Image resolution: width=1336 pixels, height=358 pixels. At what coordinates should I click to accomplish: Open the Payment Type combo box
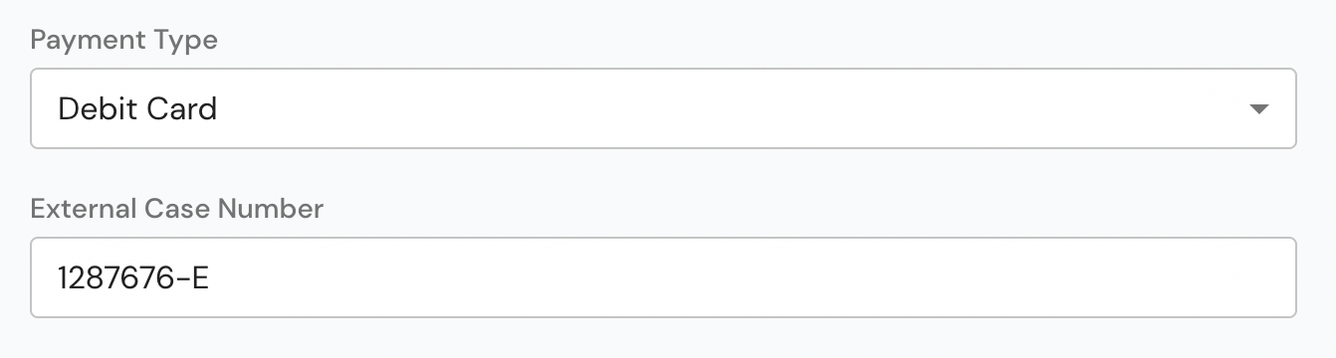coord(663,108)
